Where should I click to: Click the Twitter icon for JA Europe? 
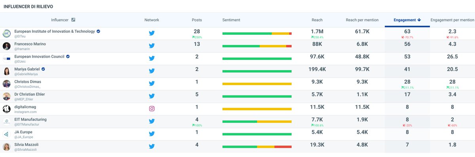[152, 134]
